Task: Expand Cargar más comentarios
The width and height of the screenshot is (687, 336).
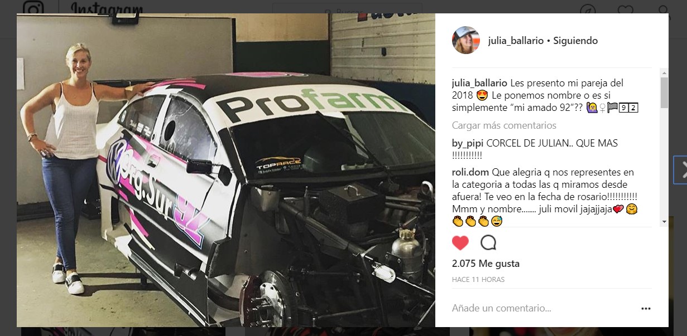Action: click(504, 125)
